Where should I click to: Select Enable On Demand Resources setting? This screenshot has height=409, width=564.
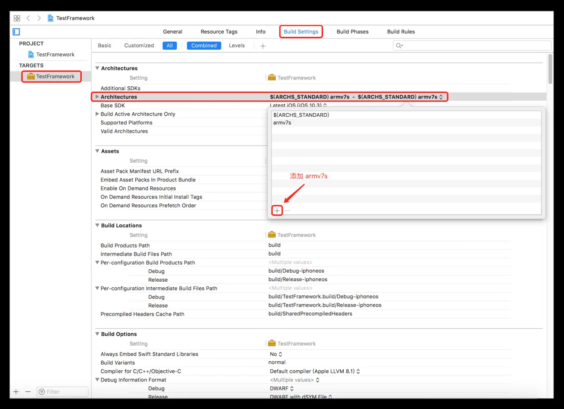138,188
